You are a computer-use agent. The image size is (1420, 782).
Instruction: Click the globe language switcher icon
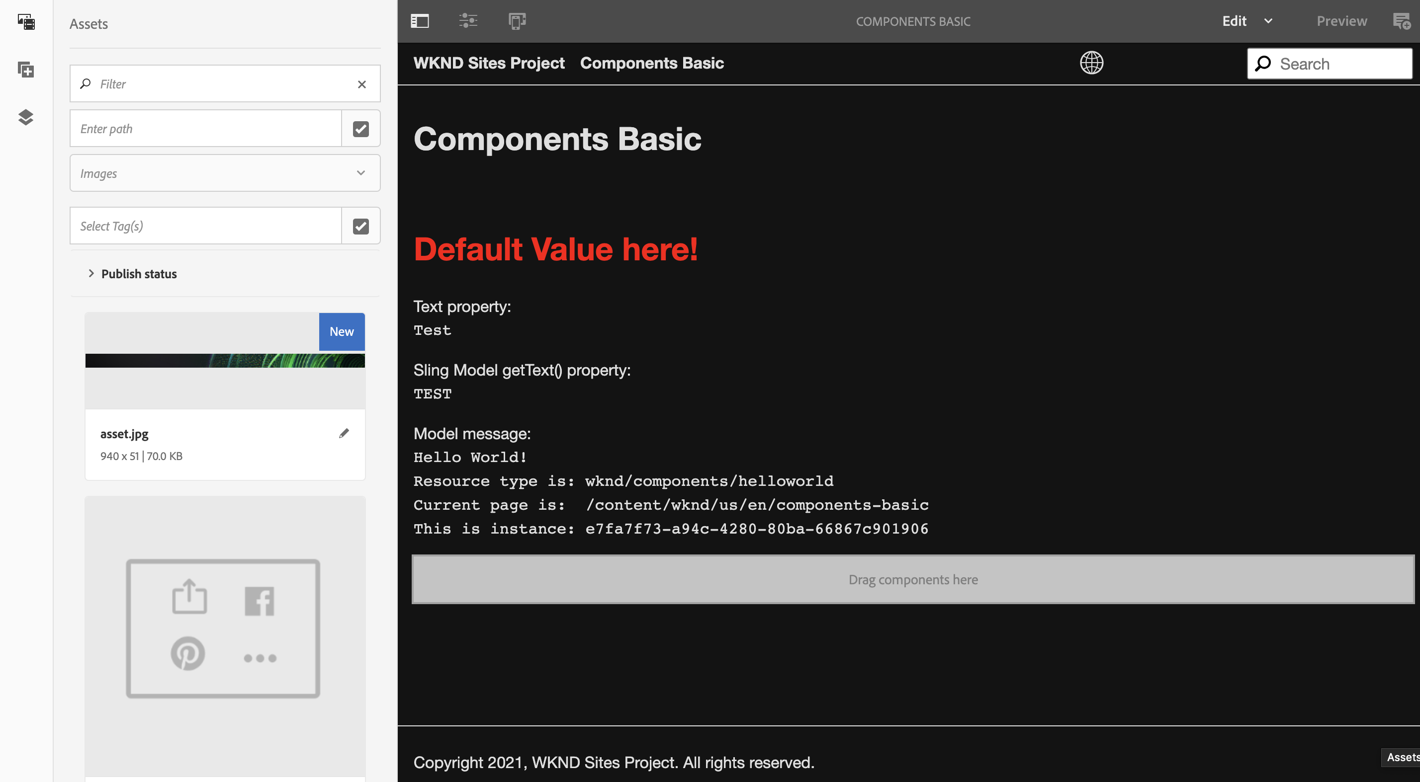click(1092, 63)
